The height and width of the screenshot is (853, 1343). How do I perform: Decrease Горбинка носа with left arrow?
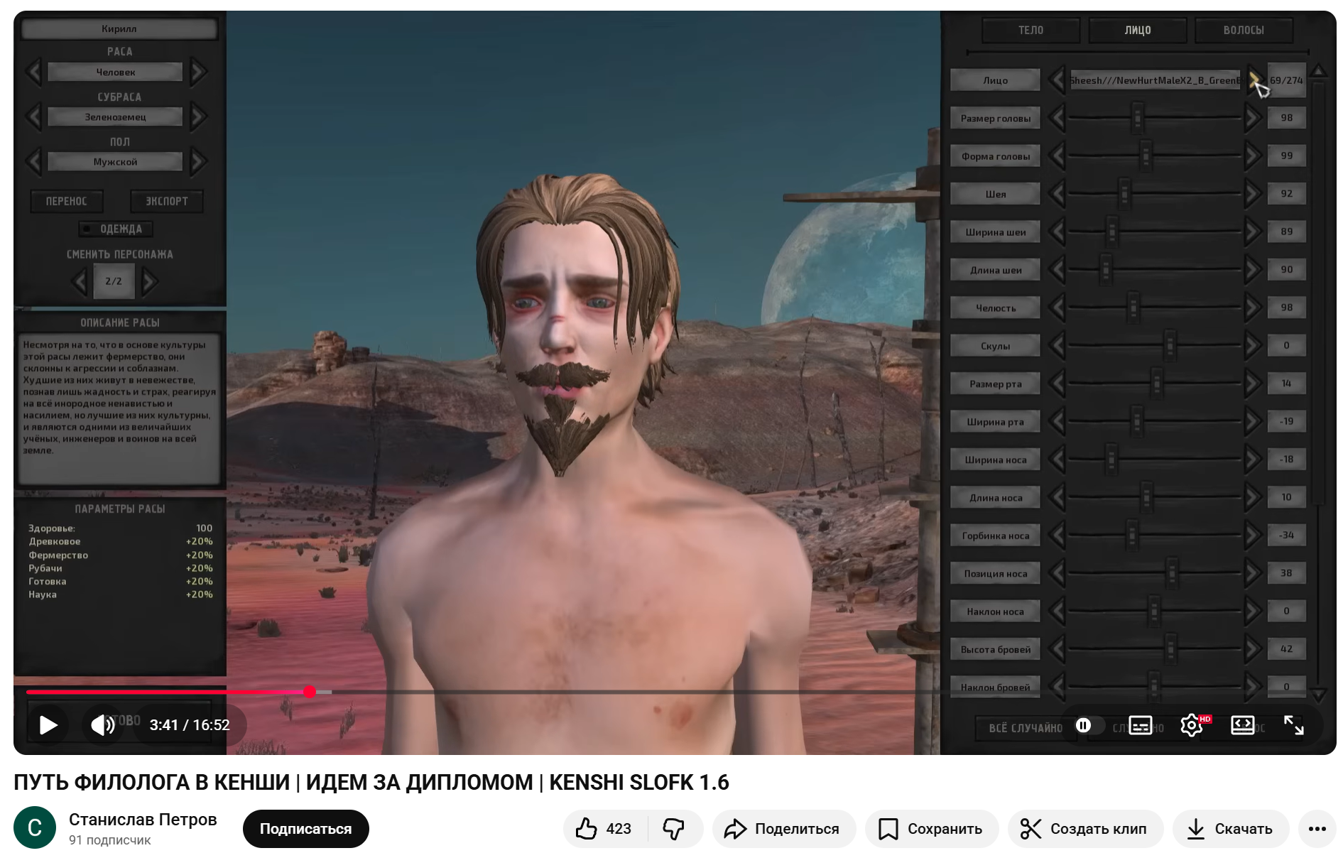coord(1057,536)
